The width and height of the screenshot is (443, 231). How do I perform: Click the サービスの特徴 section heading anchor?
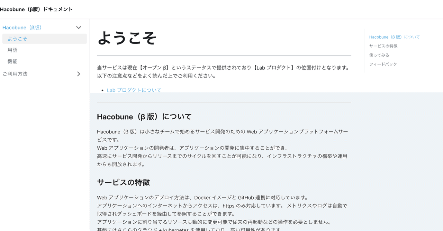point(123,182)
